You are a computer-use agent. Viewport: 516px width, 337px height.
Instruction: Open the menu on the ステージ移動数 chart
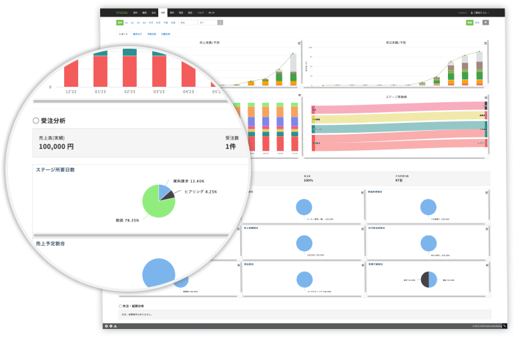pyautogui.click(x=486, y=97)
